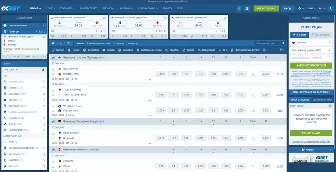The height and width of the screenshot is (172, 336).
Task: Click the search magnifier icon for matches
Action: pos(284,43)
